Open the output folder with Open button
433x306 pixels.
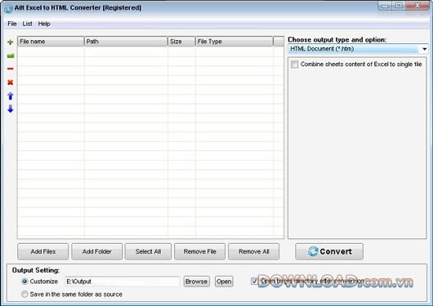pyautogui.click(x=224, y=282)
